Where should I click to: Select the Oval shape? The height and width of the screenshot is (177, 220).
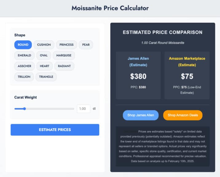tap(44, 56)
